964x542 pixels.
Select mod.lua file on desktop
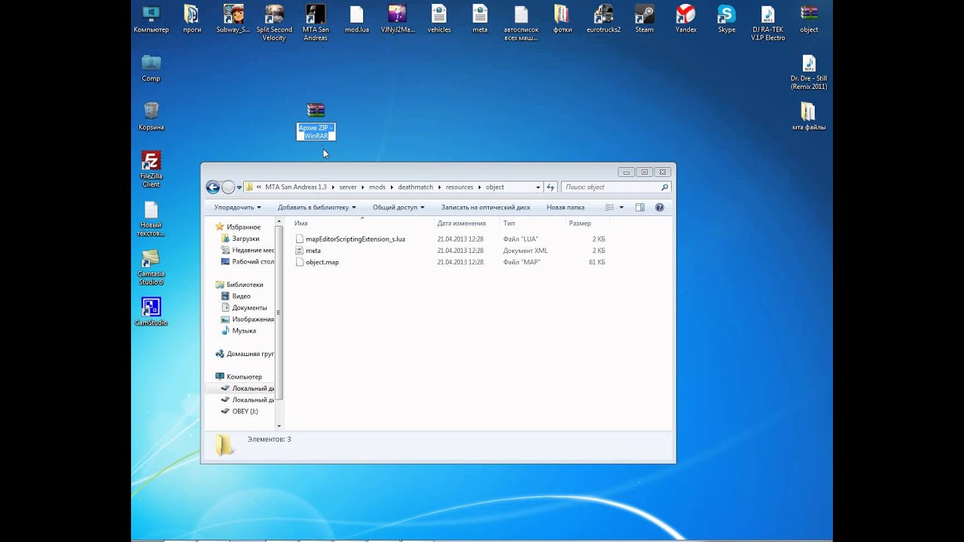point(356,20)
